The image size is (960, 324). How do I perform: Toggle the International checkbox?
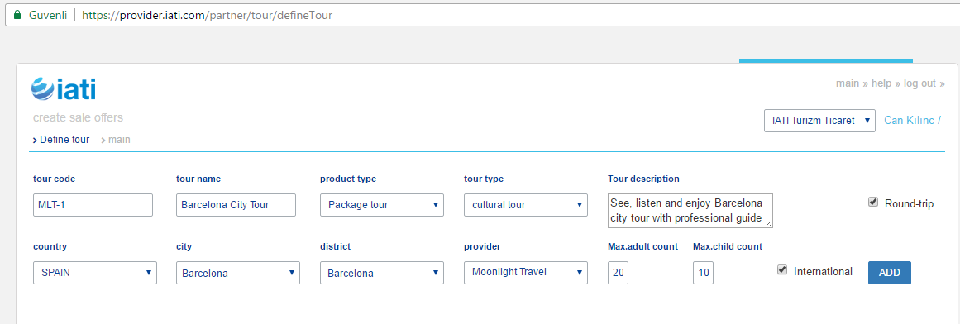pyautogui.click(x=782, y=270)
